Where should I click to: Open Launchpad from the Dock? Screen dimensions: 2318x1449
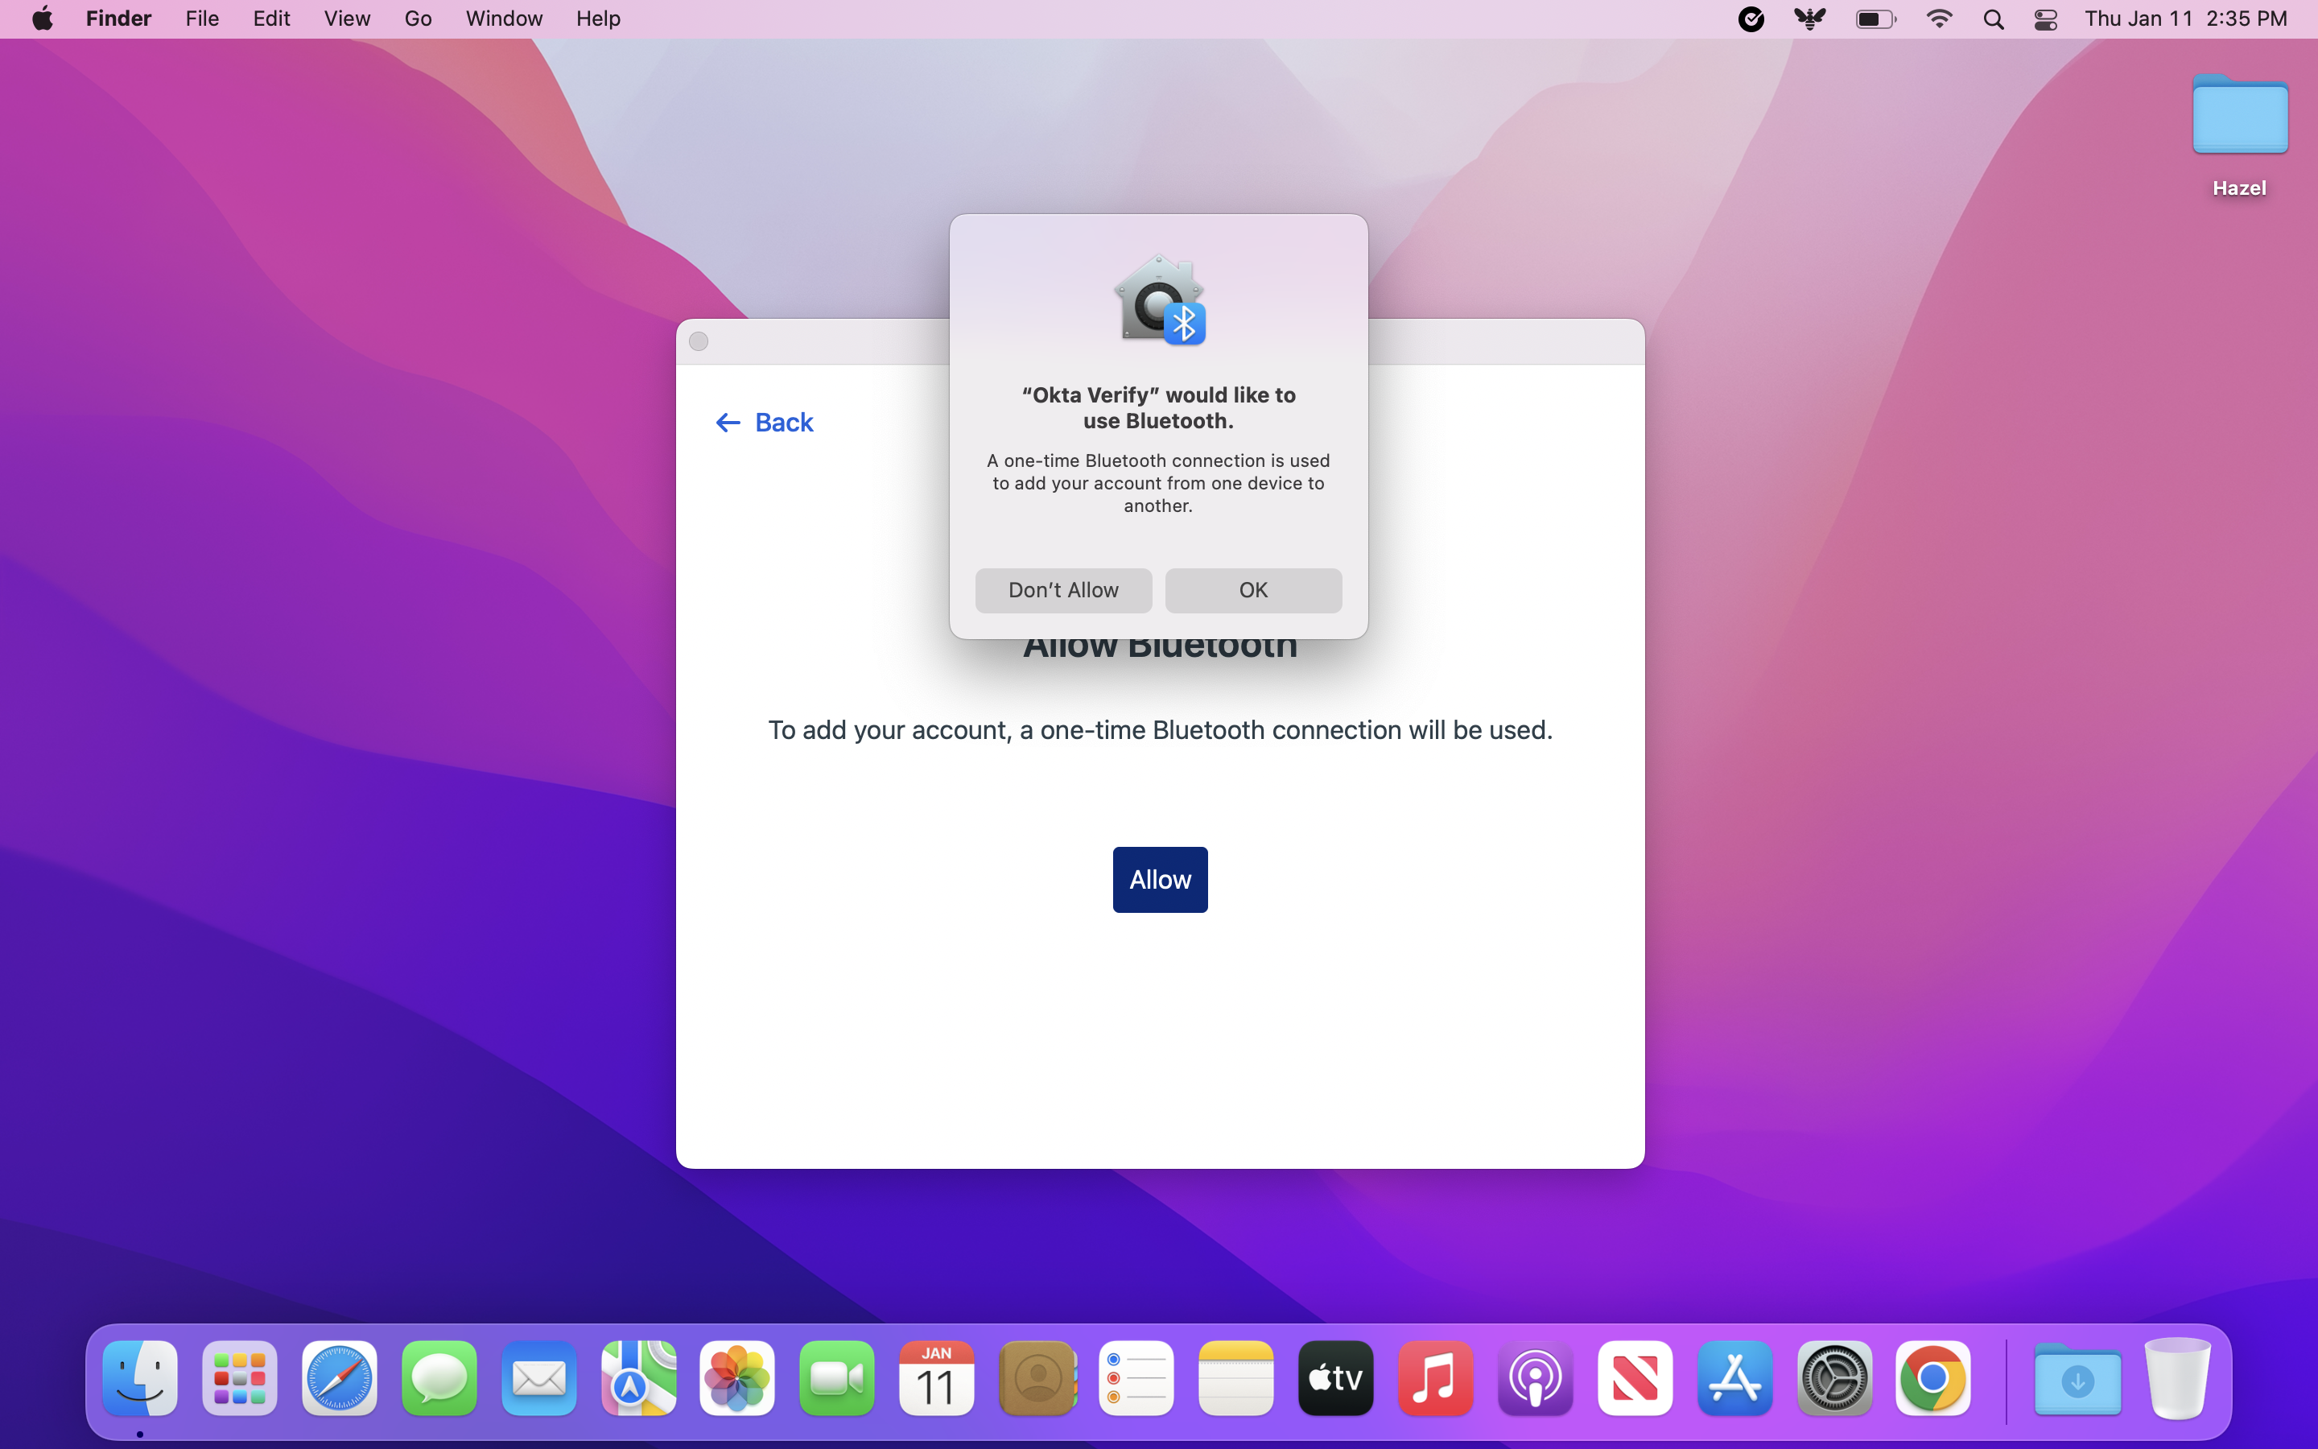240,1378
